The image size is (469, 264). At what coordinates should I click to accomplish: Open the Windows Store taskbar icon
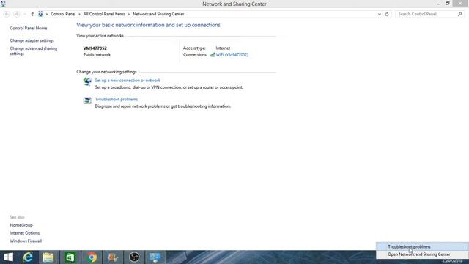tap(70, 257)
